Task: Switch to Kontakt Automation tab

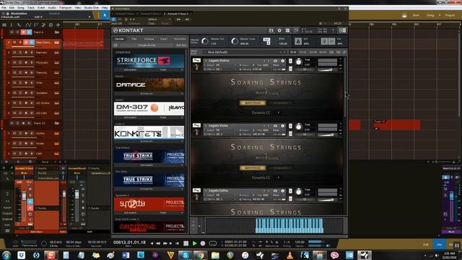Action: pos(180,39)
